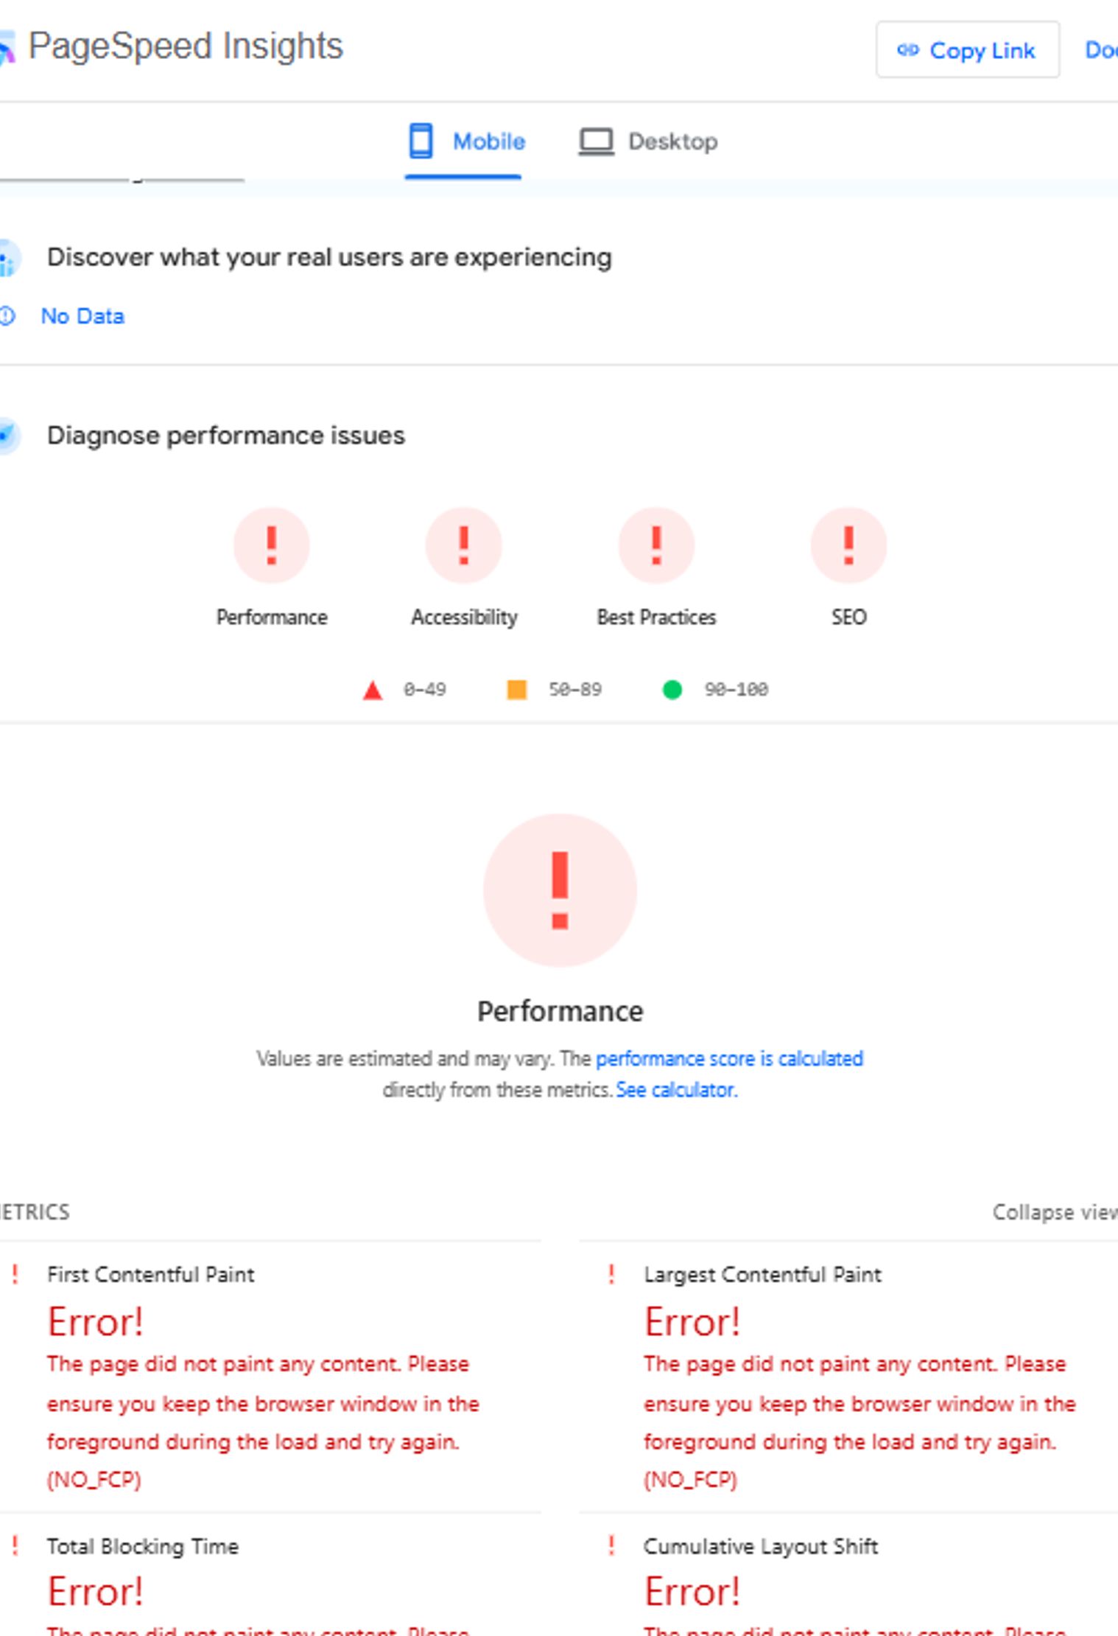The width and height of the screenshot is (1118, 1636).
Task: Click the No Data indicator
Action: click(x=82, y=315)
